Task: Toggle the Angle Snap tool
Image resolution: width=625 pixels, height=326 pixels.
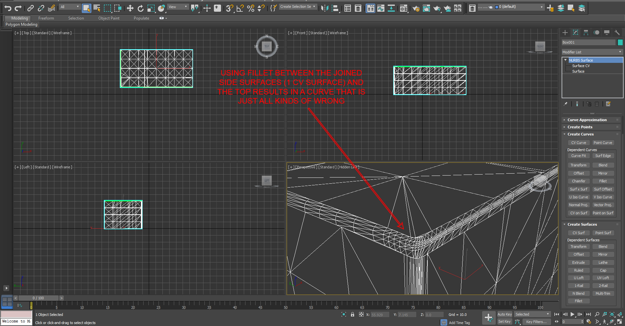Action: (240, 8)
